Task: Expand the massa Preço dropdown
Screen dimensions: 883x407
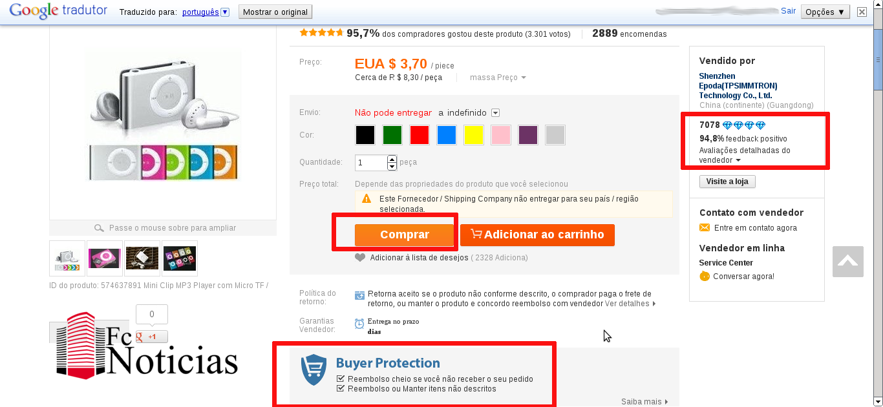Action: [498, 78]
